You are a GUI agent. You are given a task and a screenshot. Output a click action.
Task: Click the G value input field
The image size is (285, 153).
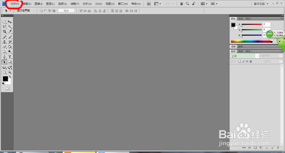click(266, 30)
